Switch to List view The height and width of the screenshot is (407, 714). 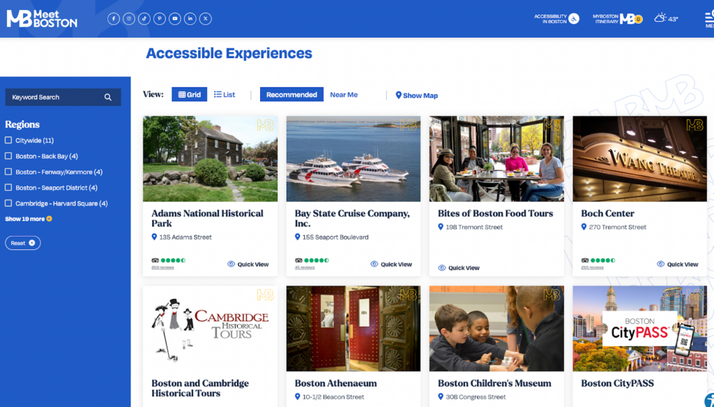point(225,94)
